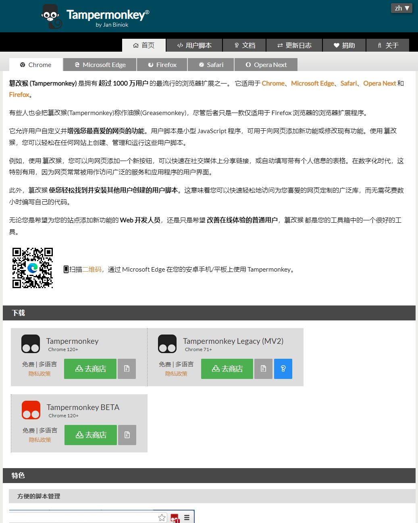Screen dimensions: 418x523
Task: Switch to the Firefox browser tab
Action: 162,65
